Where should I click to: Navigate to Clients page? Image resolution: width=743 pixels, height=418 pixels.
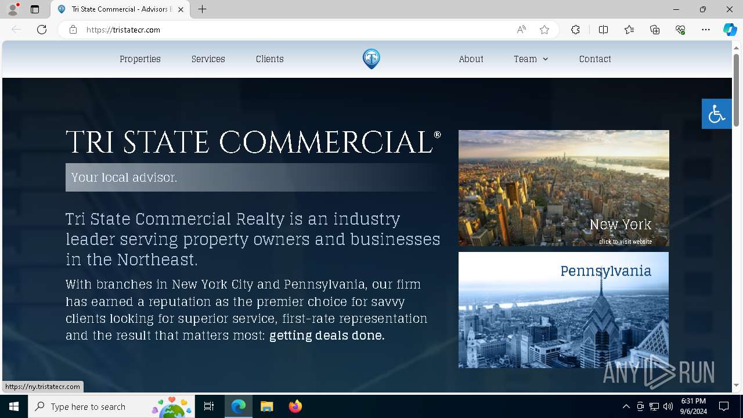point(270,59)
